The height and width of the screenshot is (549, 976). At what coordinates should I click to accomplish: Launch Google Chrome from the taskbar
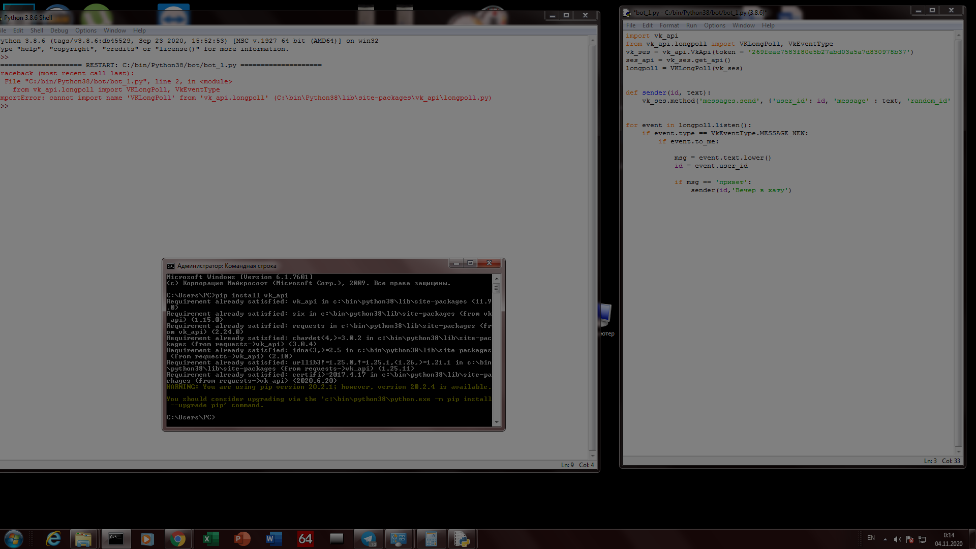click(178, 539)
